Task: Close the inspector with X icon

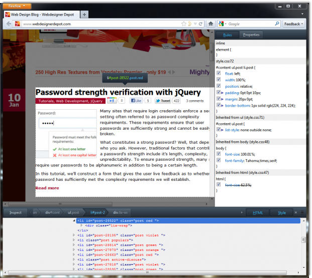Action: pos(296,212)
